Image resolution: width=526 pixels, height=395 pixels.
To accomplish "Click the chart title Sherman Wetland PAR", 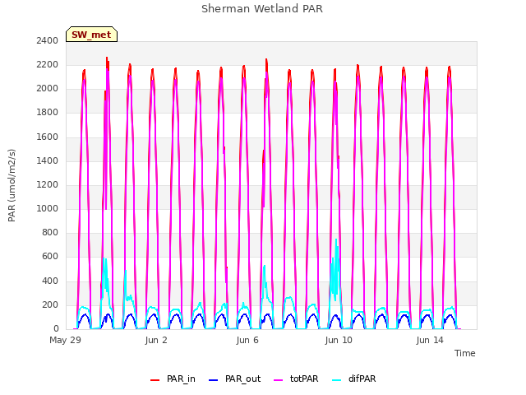I will click(x=262, y=8).
